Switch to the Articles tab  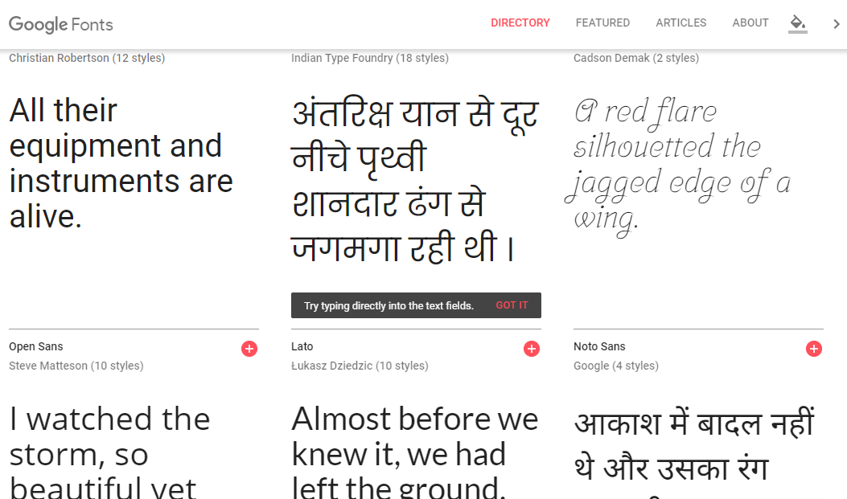tap(681, 22)
